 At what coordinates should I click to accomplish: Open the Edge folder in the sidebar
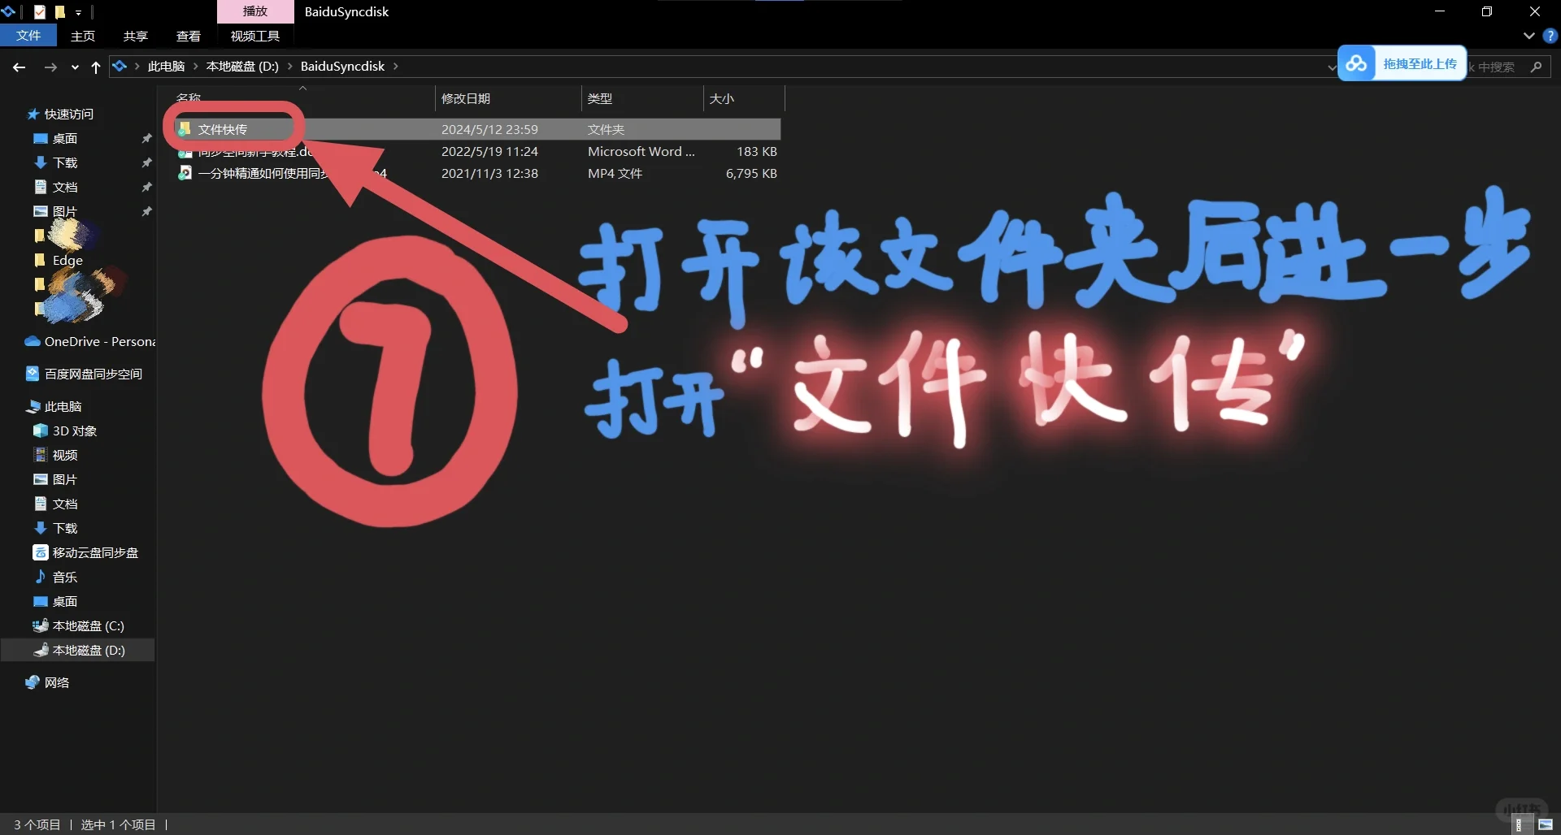(67, 261)
